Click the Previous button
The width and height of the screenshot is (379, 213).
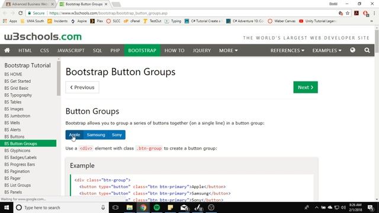pyautogui.click(x=82, y=87)
